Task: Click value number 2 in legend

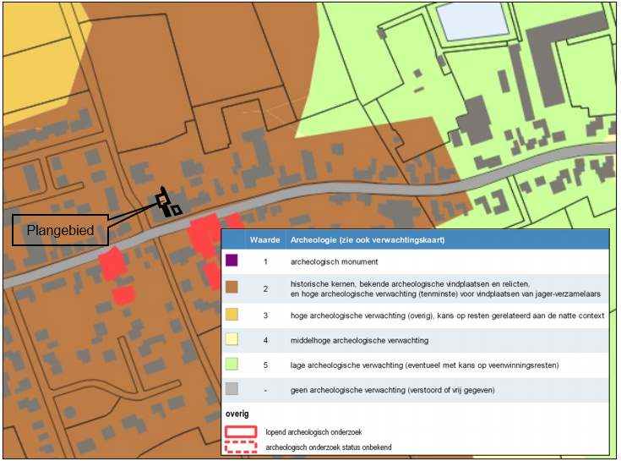Action: click(265, 289)
